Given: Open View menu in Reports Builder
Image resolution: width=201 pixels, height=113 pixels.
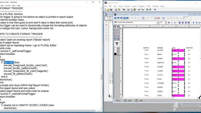Looking at the screenshot, I should 115,6.
